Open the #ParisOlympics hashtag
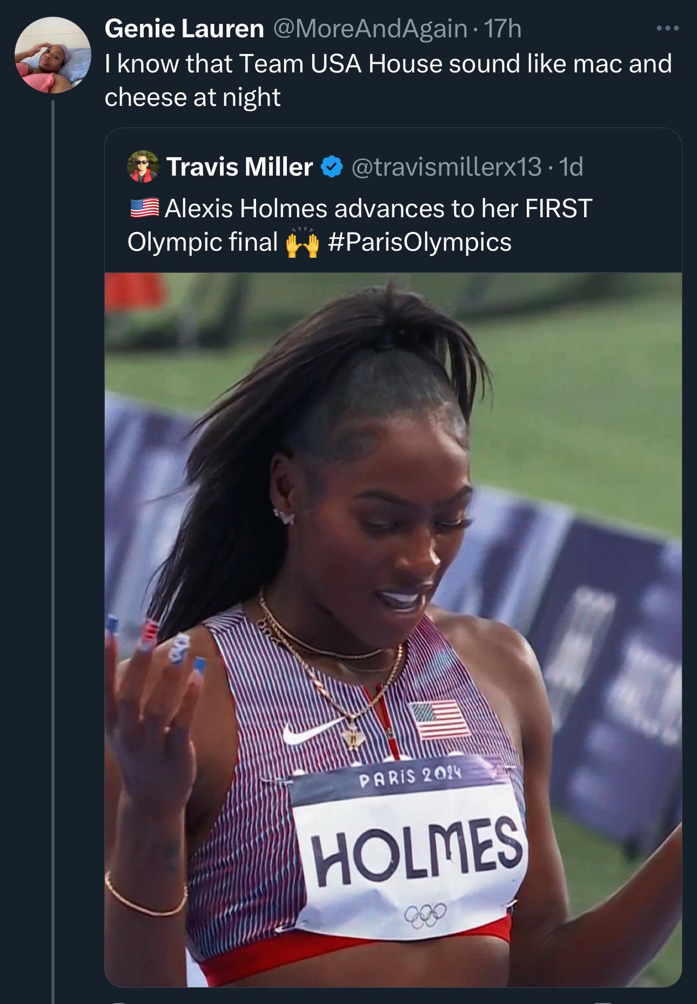This screenshot has height=1004, width=697. pos(419,242)
